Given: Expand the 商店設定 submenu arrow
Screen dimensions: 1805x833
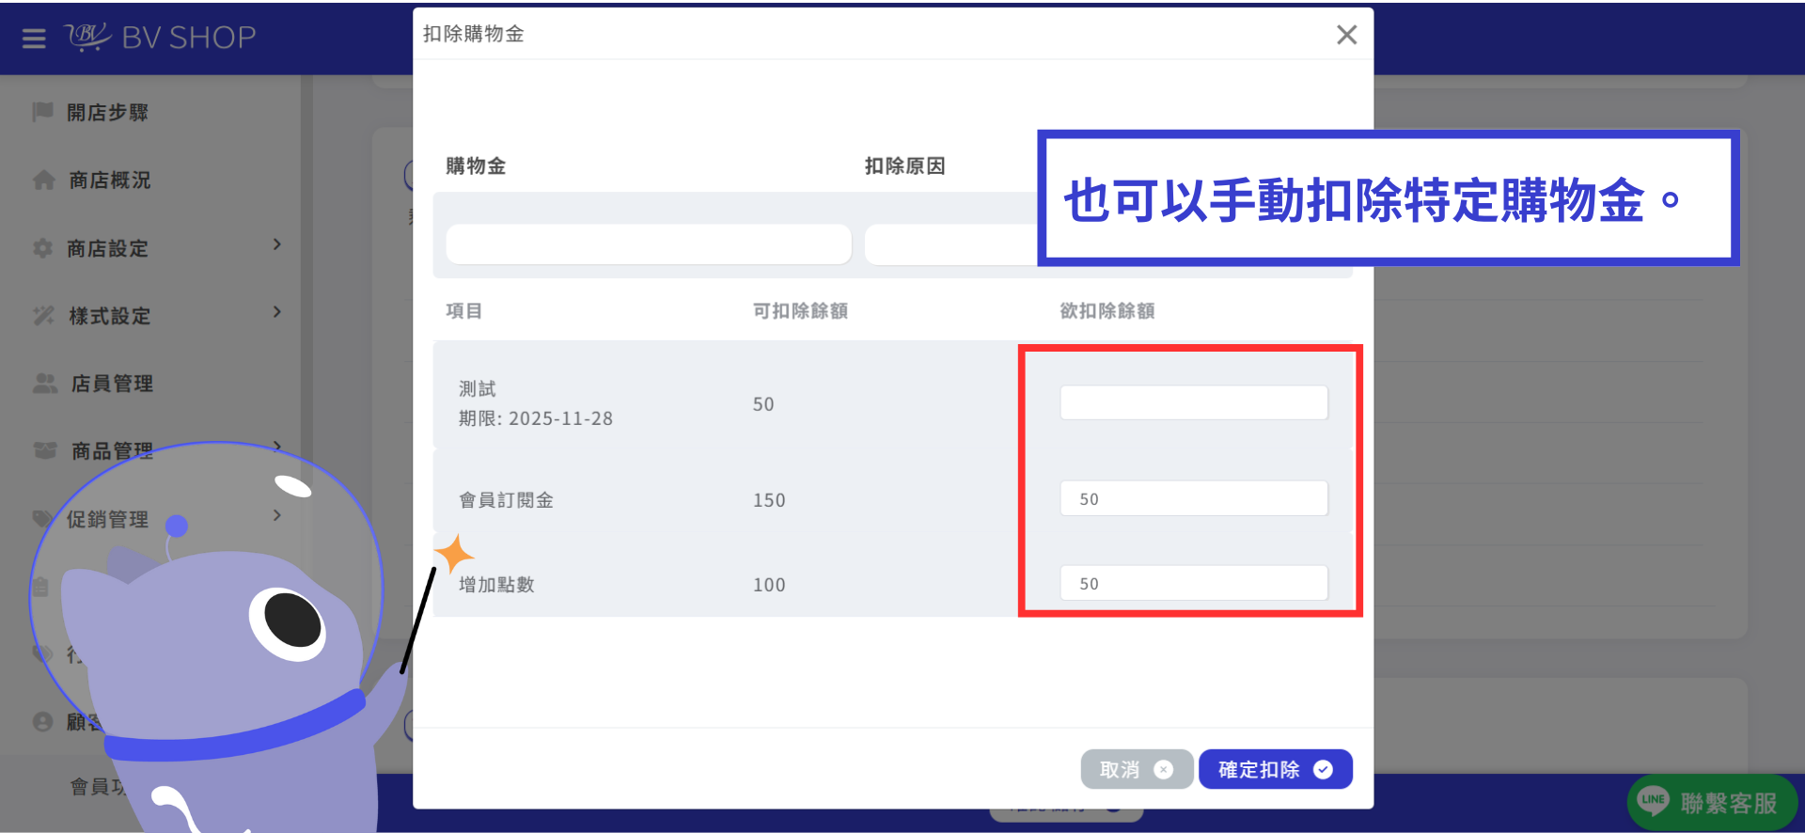Looking at the screenshot, I should coord(276,244).
